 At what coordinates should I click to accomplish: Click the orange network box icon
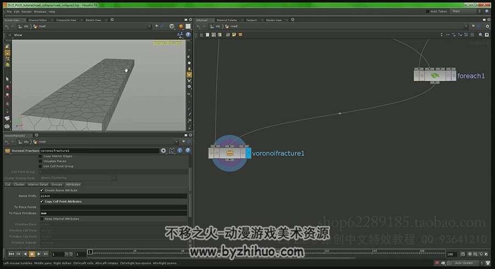[240, 35]
